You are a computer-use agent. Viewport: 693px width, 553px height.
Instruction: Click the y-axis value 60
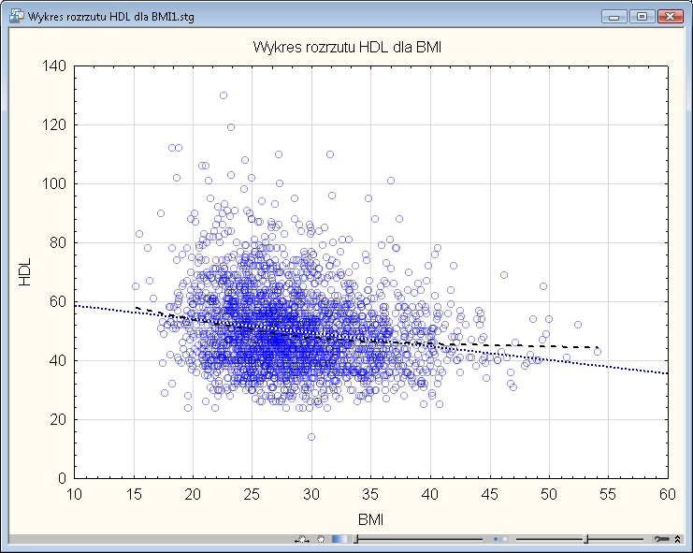coord(57,301)
